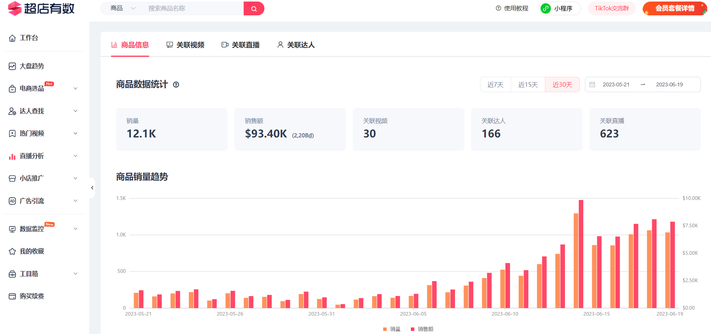
Task: Open the TikTok交流群 link
Action: click(x=611, y=8)
